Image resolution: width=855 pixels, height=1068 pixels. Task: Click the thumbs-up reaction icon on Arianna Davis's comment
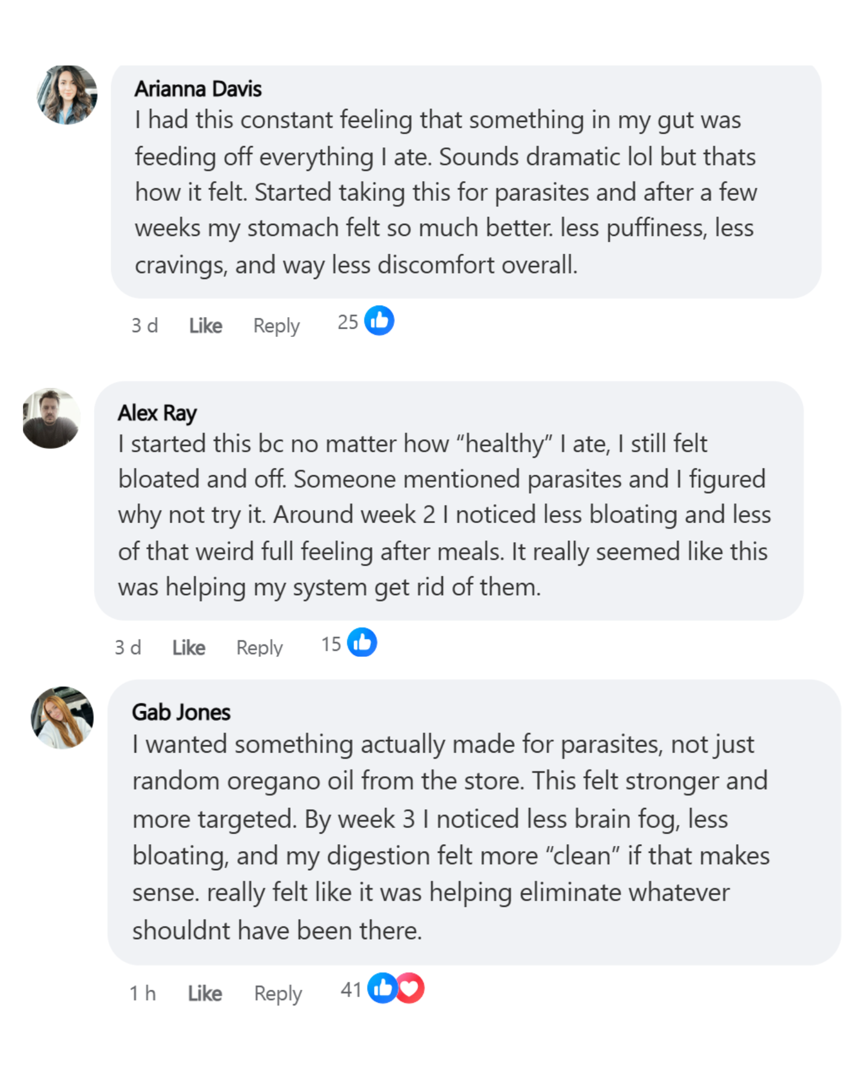pos(379,320)
